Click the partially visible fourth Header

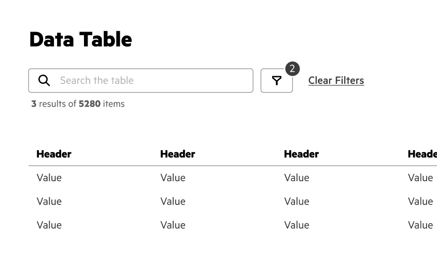click(x=422, y=154)
